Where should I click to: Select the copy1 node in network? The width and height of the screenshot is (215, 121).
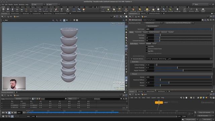pos(159,103)
